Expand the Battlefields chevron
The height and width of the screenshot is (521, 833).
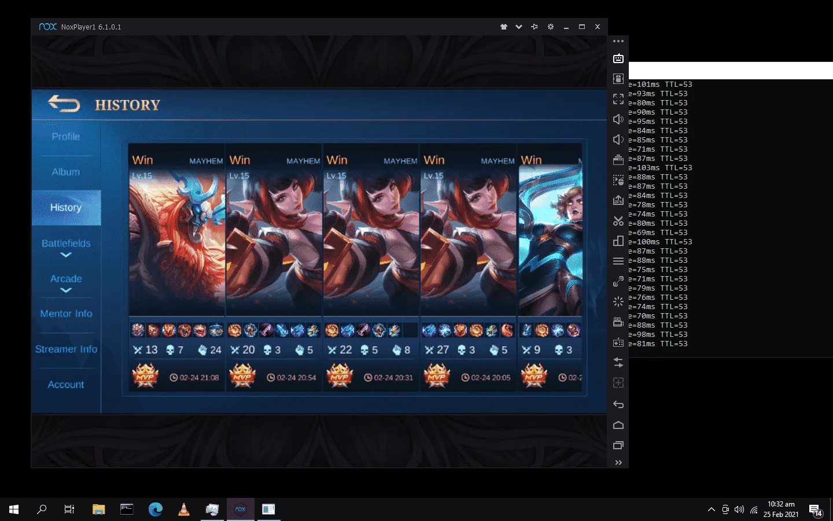[x=66, y=255]
